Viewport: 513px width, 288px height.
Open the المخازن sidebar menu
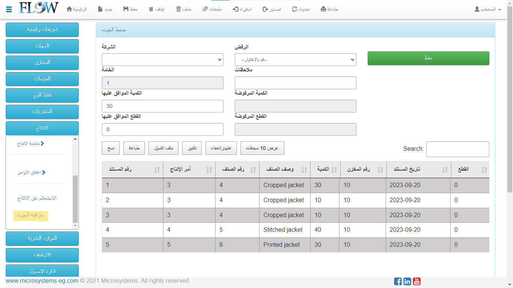click(x=42, y=63)
